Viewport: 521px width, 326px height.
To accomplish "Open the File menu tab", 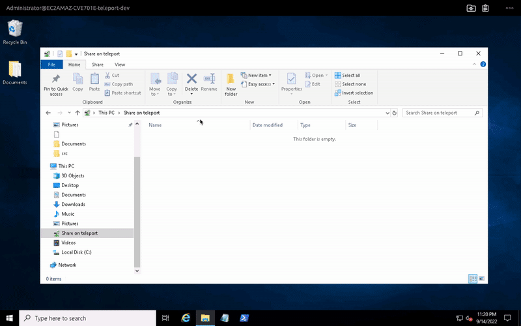I will tap(51, 65).
